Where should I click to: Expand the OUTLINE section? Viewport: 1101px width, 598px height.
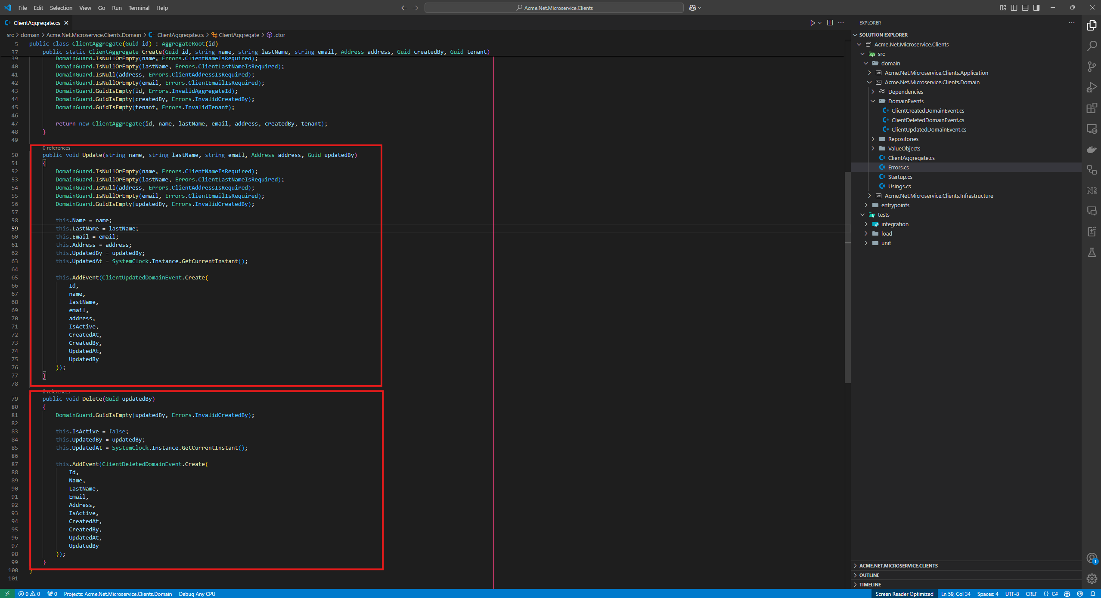[x=966, y=575]
